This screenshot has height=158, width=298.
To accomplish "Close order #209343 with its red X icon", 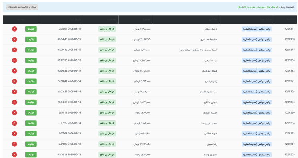I will point(14,50).
